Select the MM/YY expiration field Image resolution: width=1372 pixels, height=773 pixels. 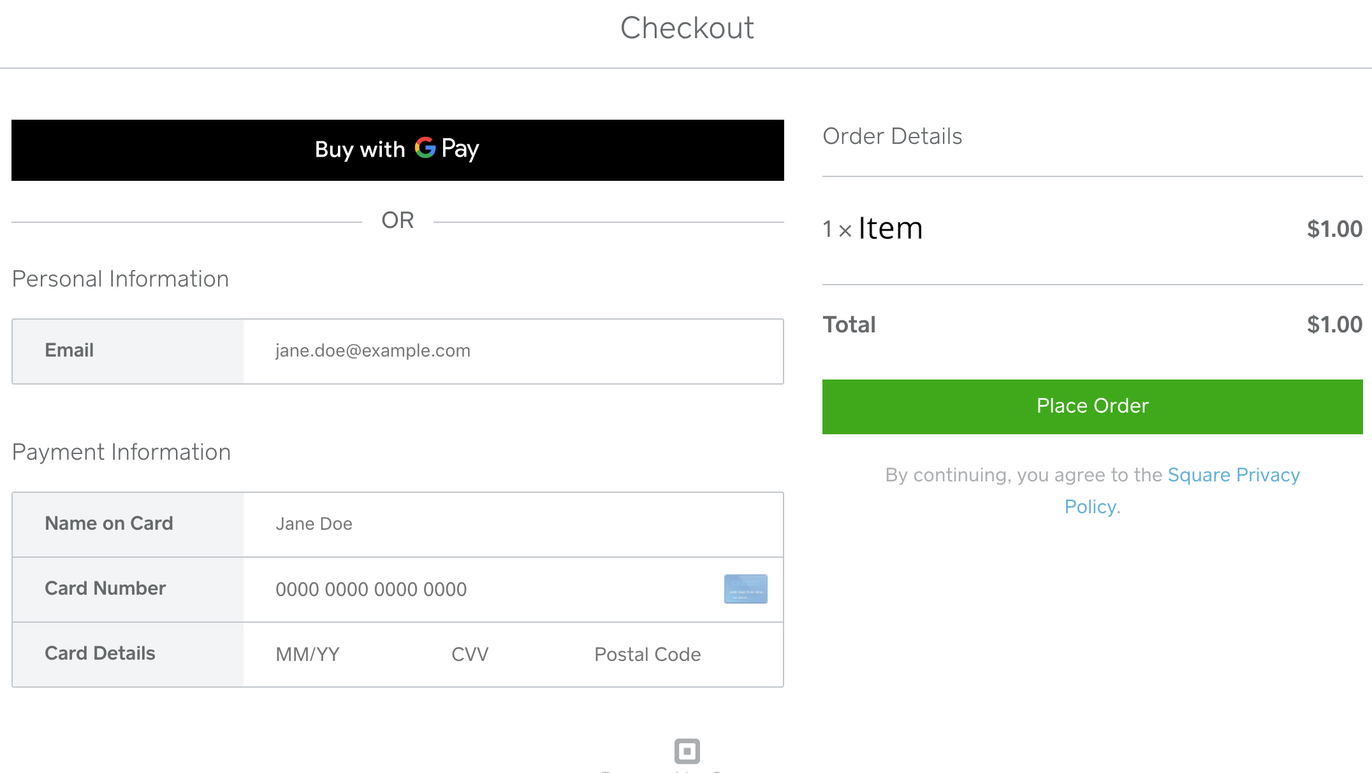point(308,655)
